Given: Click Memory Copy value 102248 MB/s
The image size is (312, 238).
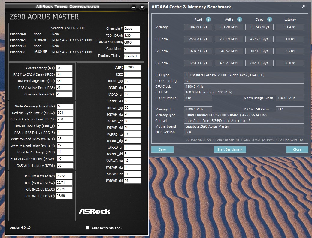Looking at the screenshot, I should (259, 27).
